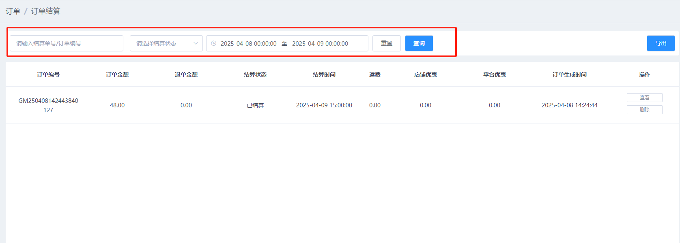The width and height of the screenshot is (680, 243).
Task: Click the 订单结算 breadcrumb item
Action: 45,11
